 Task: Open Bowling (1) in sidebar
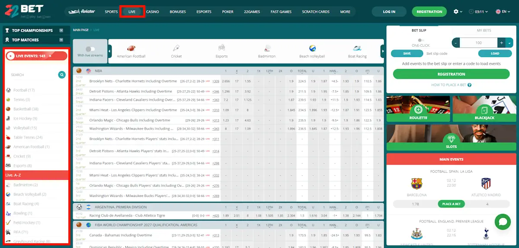pyautogui.click(x=22, y=213)
